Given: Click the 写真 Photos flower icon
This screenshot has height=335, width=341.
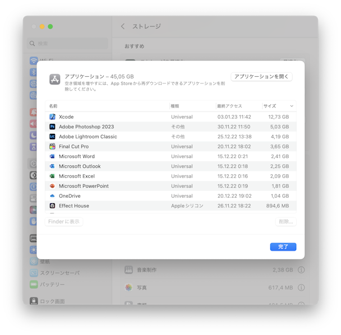Looking at the screenshot, I should (x=128, y=287).
